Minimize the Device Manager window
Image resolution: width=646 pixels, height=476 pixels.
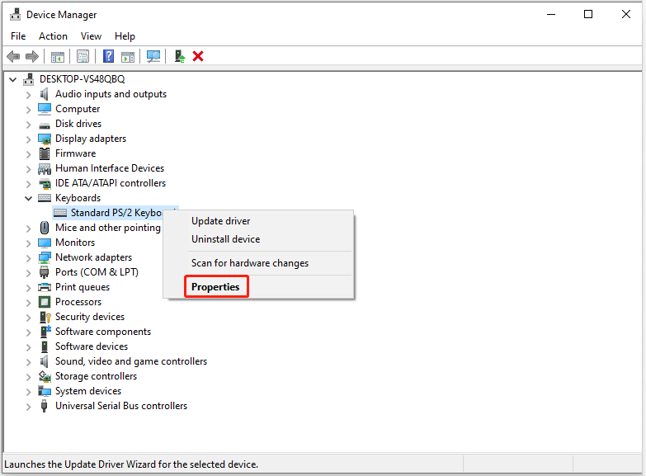[x=551, y=14]
